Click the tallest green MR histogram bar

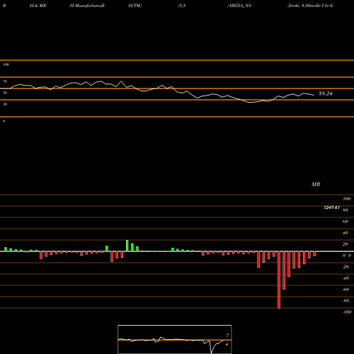pyautogui.click(x=127, y=246)
